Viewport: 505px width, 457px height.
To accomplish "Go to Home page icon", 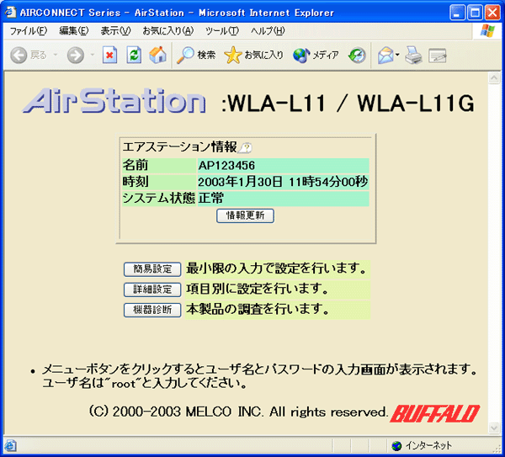I will coord(157,56).
